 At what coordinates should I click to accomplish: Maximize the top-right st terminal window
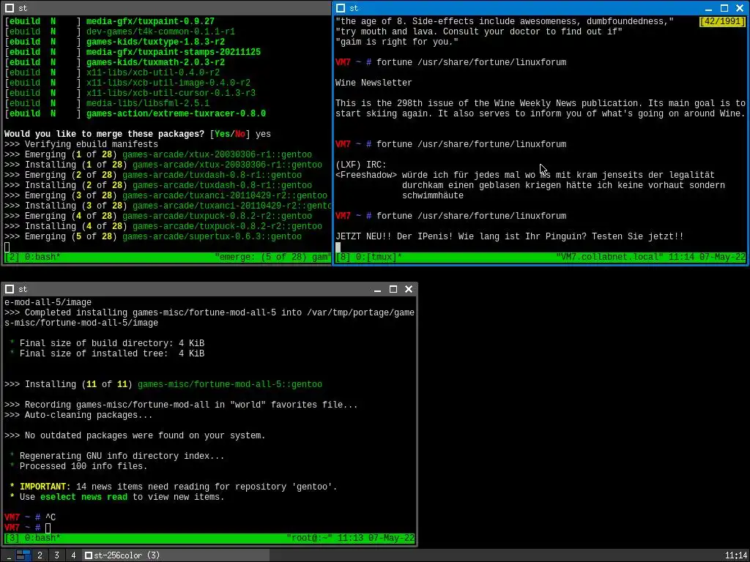click(724, 8)
